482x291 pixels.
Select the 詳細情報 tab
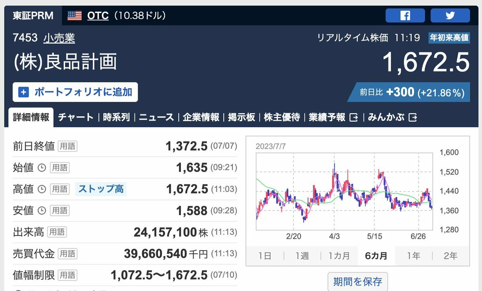click(31, 117)
